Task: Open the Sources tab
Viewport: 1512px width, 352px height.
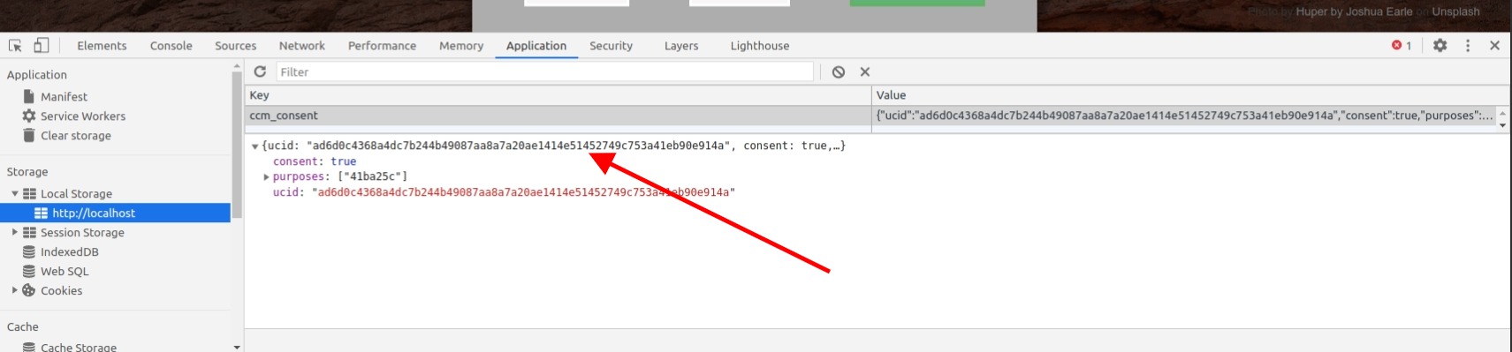Action: pyautogui.click(x=235, y=46)
